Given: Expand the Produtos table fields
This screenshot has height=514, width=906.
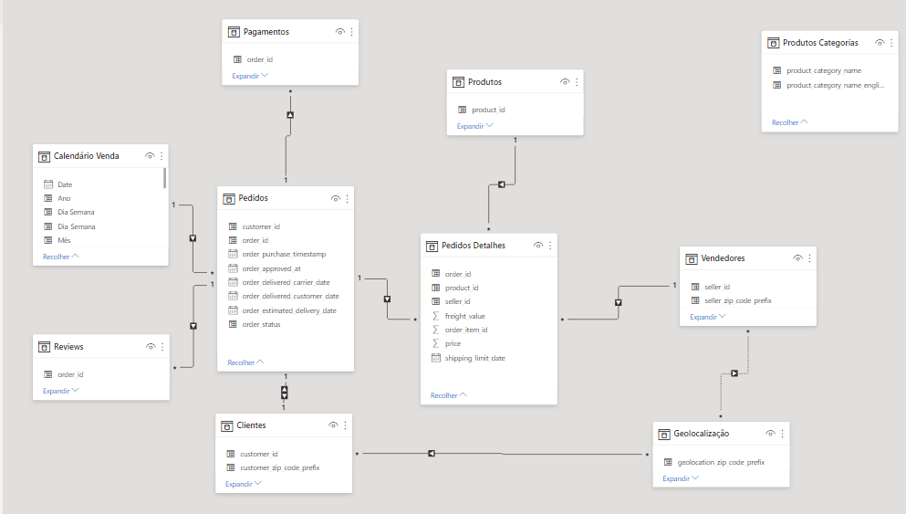Looking at the screenshot, I should click(474, 126).
